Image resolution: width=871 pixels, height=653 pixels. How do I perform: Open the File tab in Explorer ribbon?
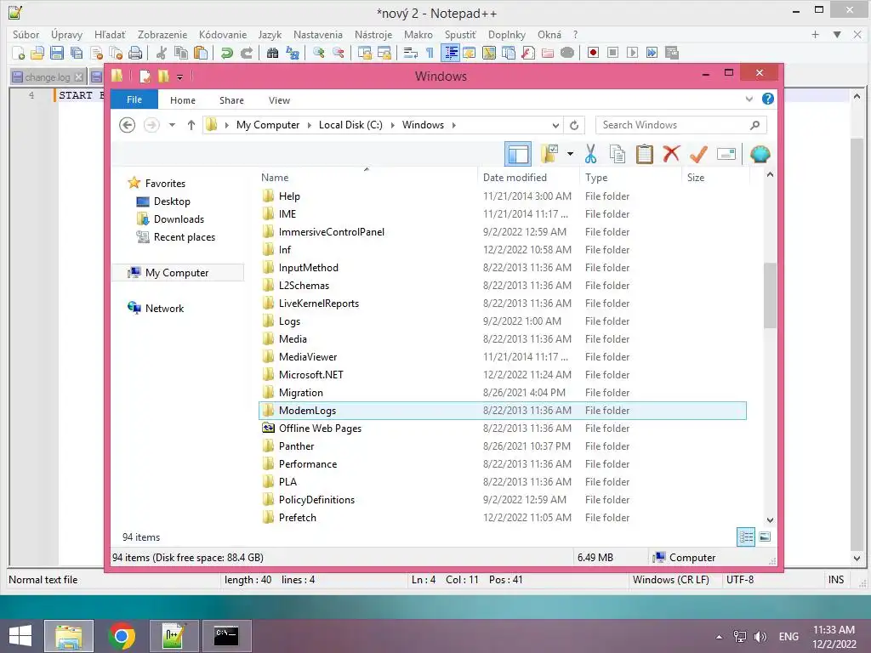click(134, 99)
